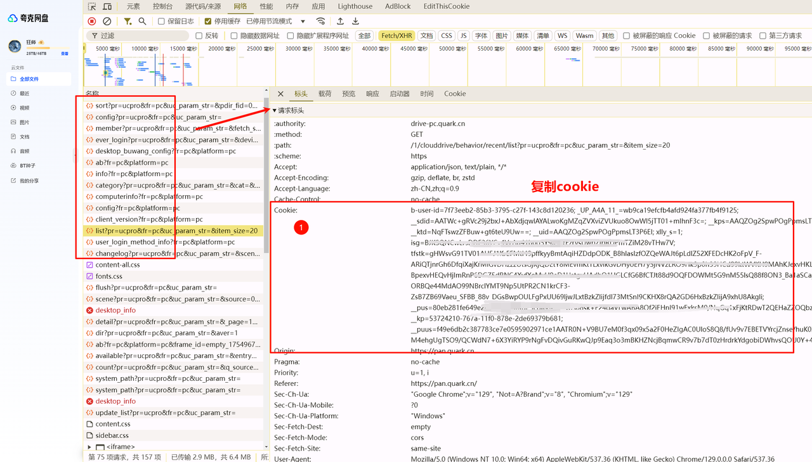Viewport: 812px width, 462px height.
Task: Click the network search magnifier icon
Action: pos(142,22)
